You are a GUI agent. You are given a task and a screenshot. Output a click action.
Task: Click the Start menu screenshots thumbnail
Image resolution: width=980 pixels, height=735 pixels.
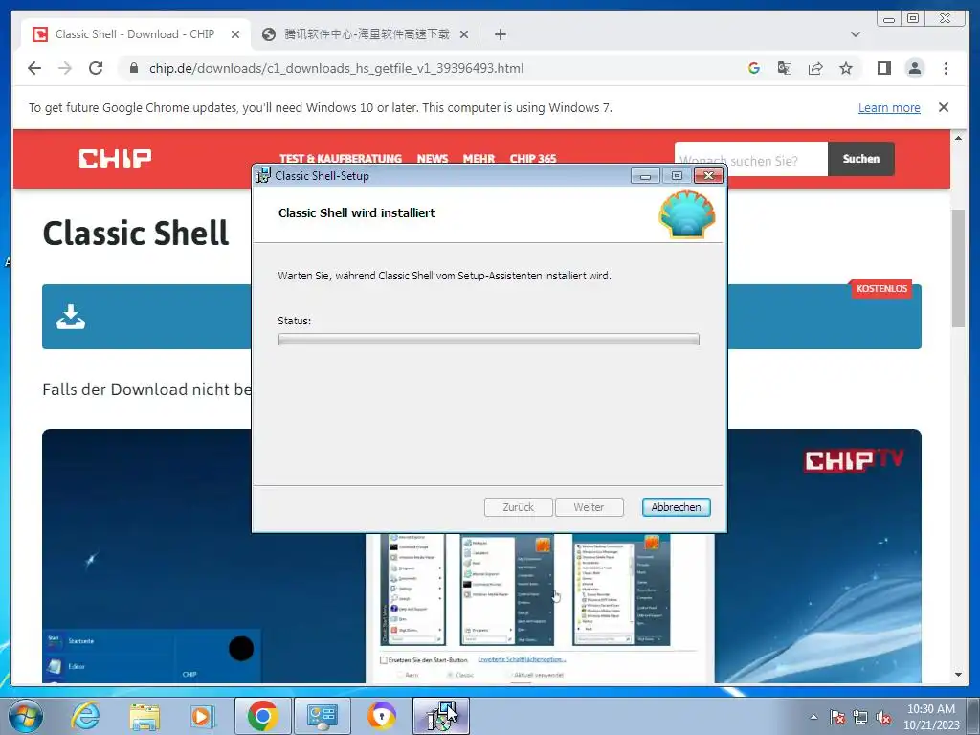[x=540, y=608]
